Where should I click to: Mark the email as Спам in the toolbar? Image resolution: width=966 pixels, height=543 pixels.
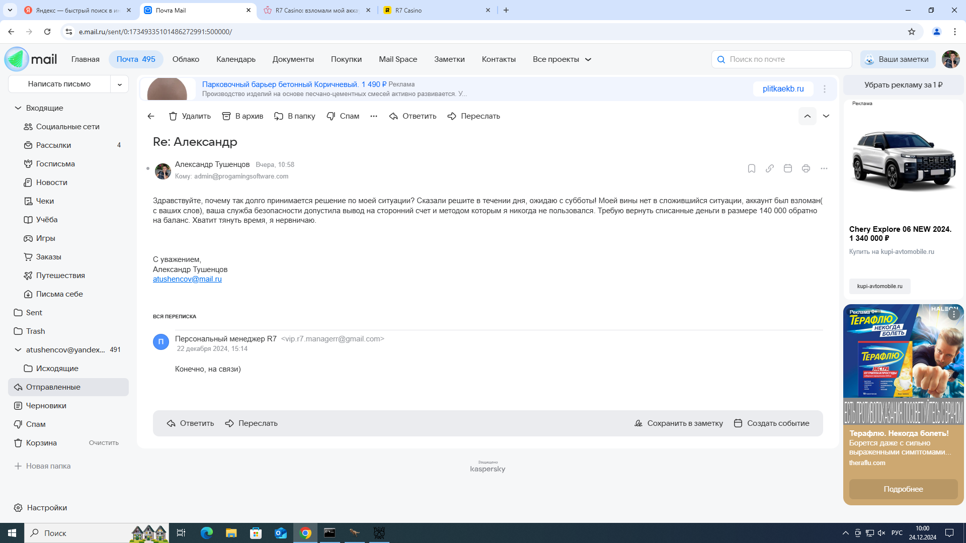(x=343, y=116)
